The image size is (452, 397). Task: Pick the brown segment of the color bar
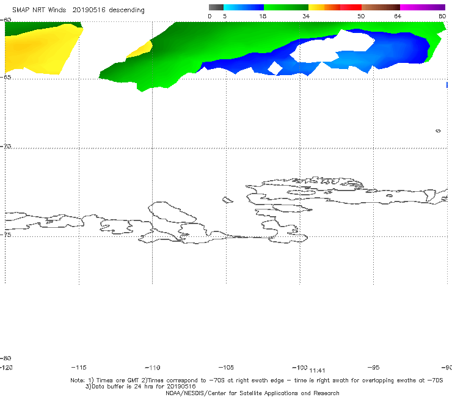[381, 7]
